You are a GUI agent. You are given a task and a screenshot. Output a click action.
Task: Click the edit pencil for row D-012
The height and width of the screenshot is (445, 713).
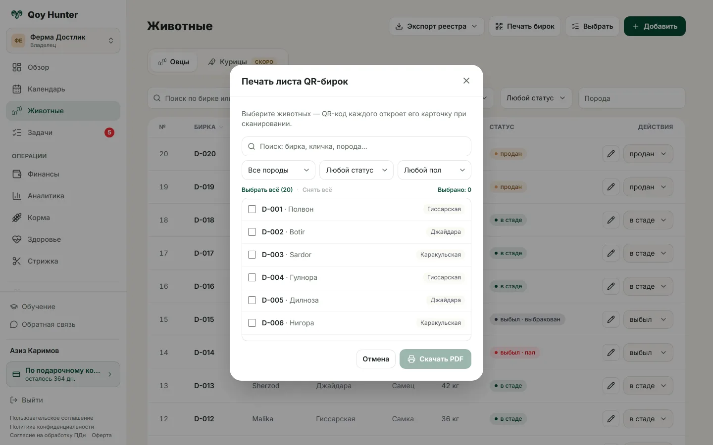tap(611, 419)
